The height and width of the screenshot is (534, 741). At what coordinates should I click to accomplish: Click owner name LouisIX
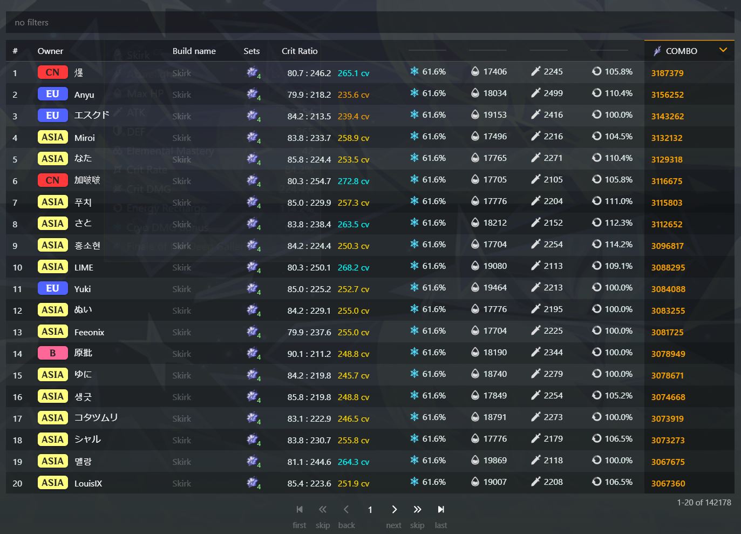(x=88, y=483)
